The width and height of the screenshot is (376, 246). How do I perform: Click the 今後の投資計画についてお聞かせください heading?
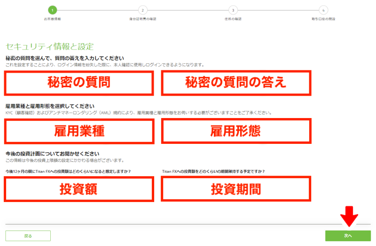pyautogui.click(x=52, y=154)
